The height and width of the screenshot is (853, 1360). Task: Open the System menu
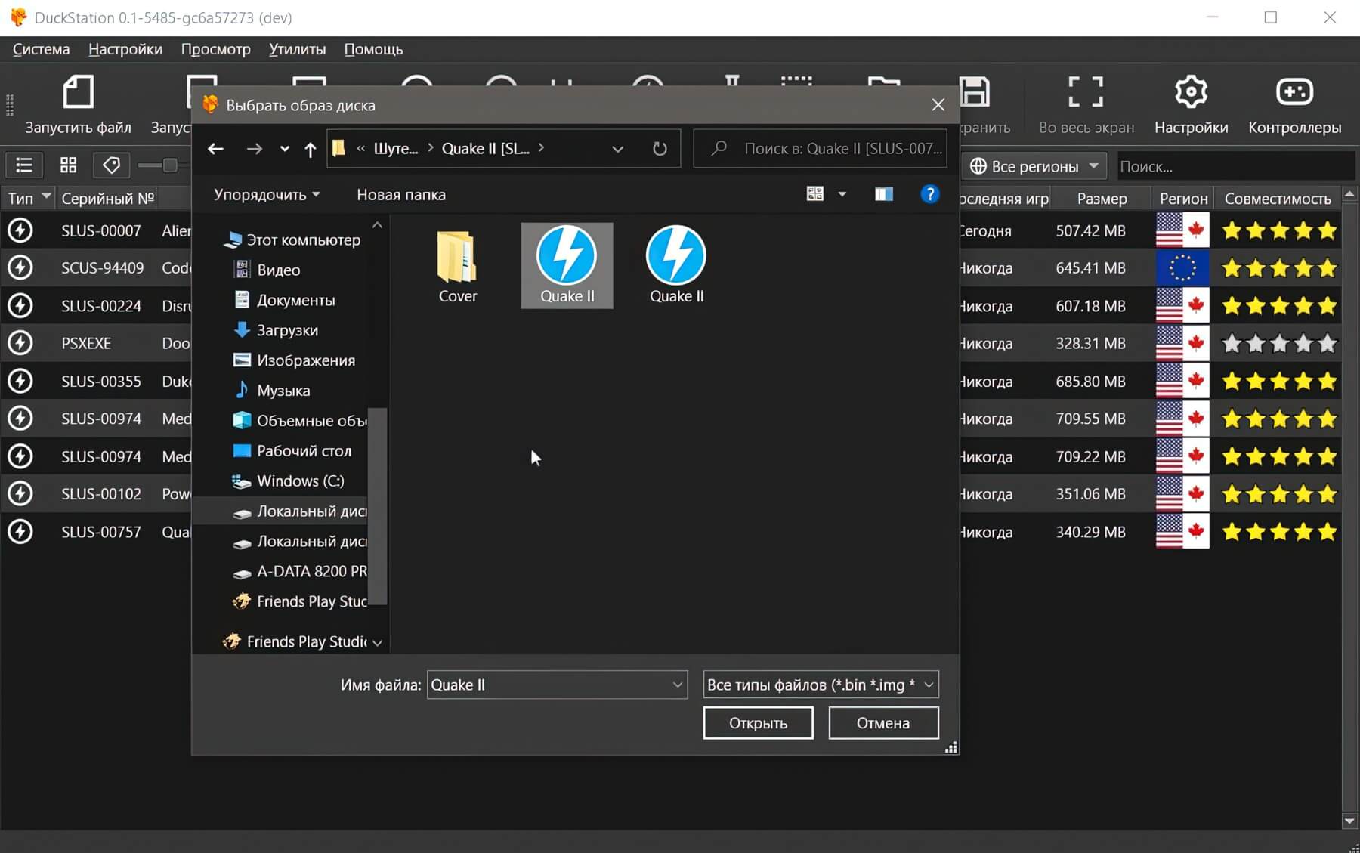click(42, 49)
